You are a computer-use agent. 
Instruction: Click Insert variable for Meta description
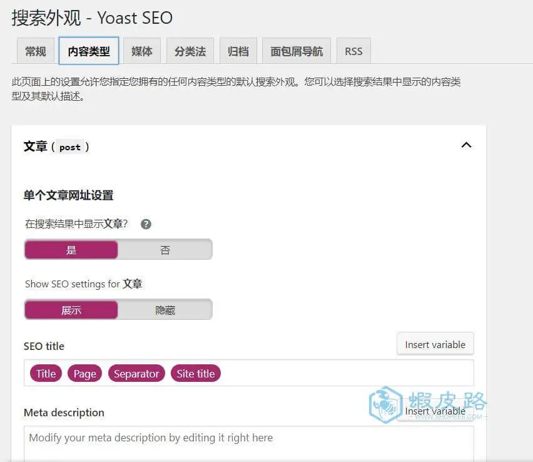435,411
